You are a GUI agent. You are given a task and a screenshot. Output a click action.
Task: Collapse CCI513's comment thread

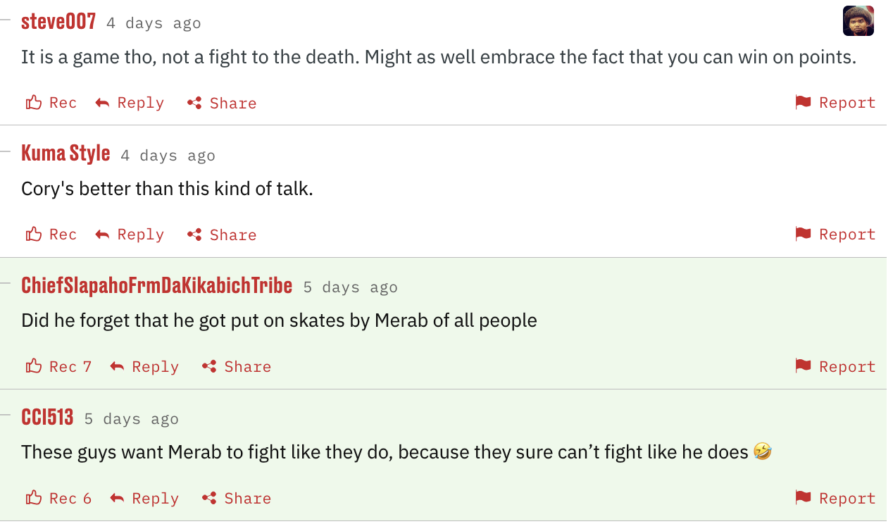click(x=6, y=415)
